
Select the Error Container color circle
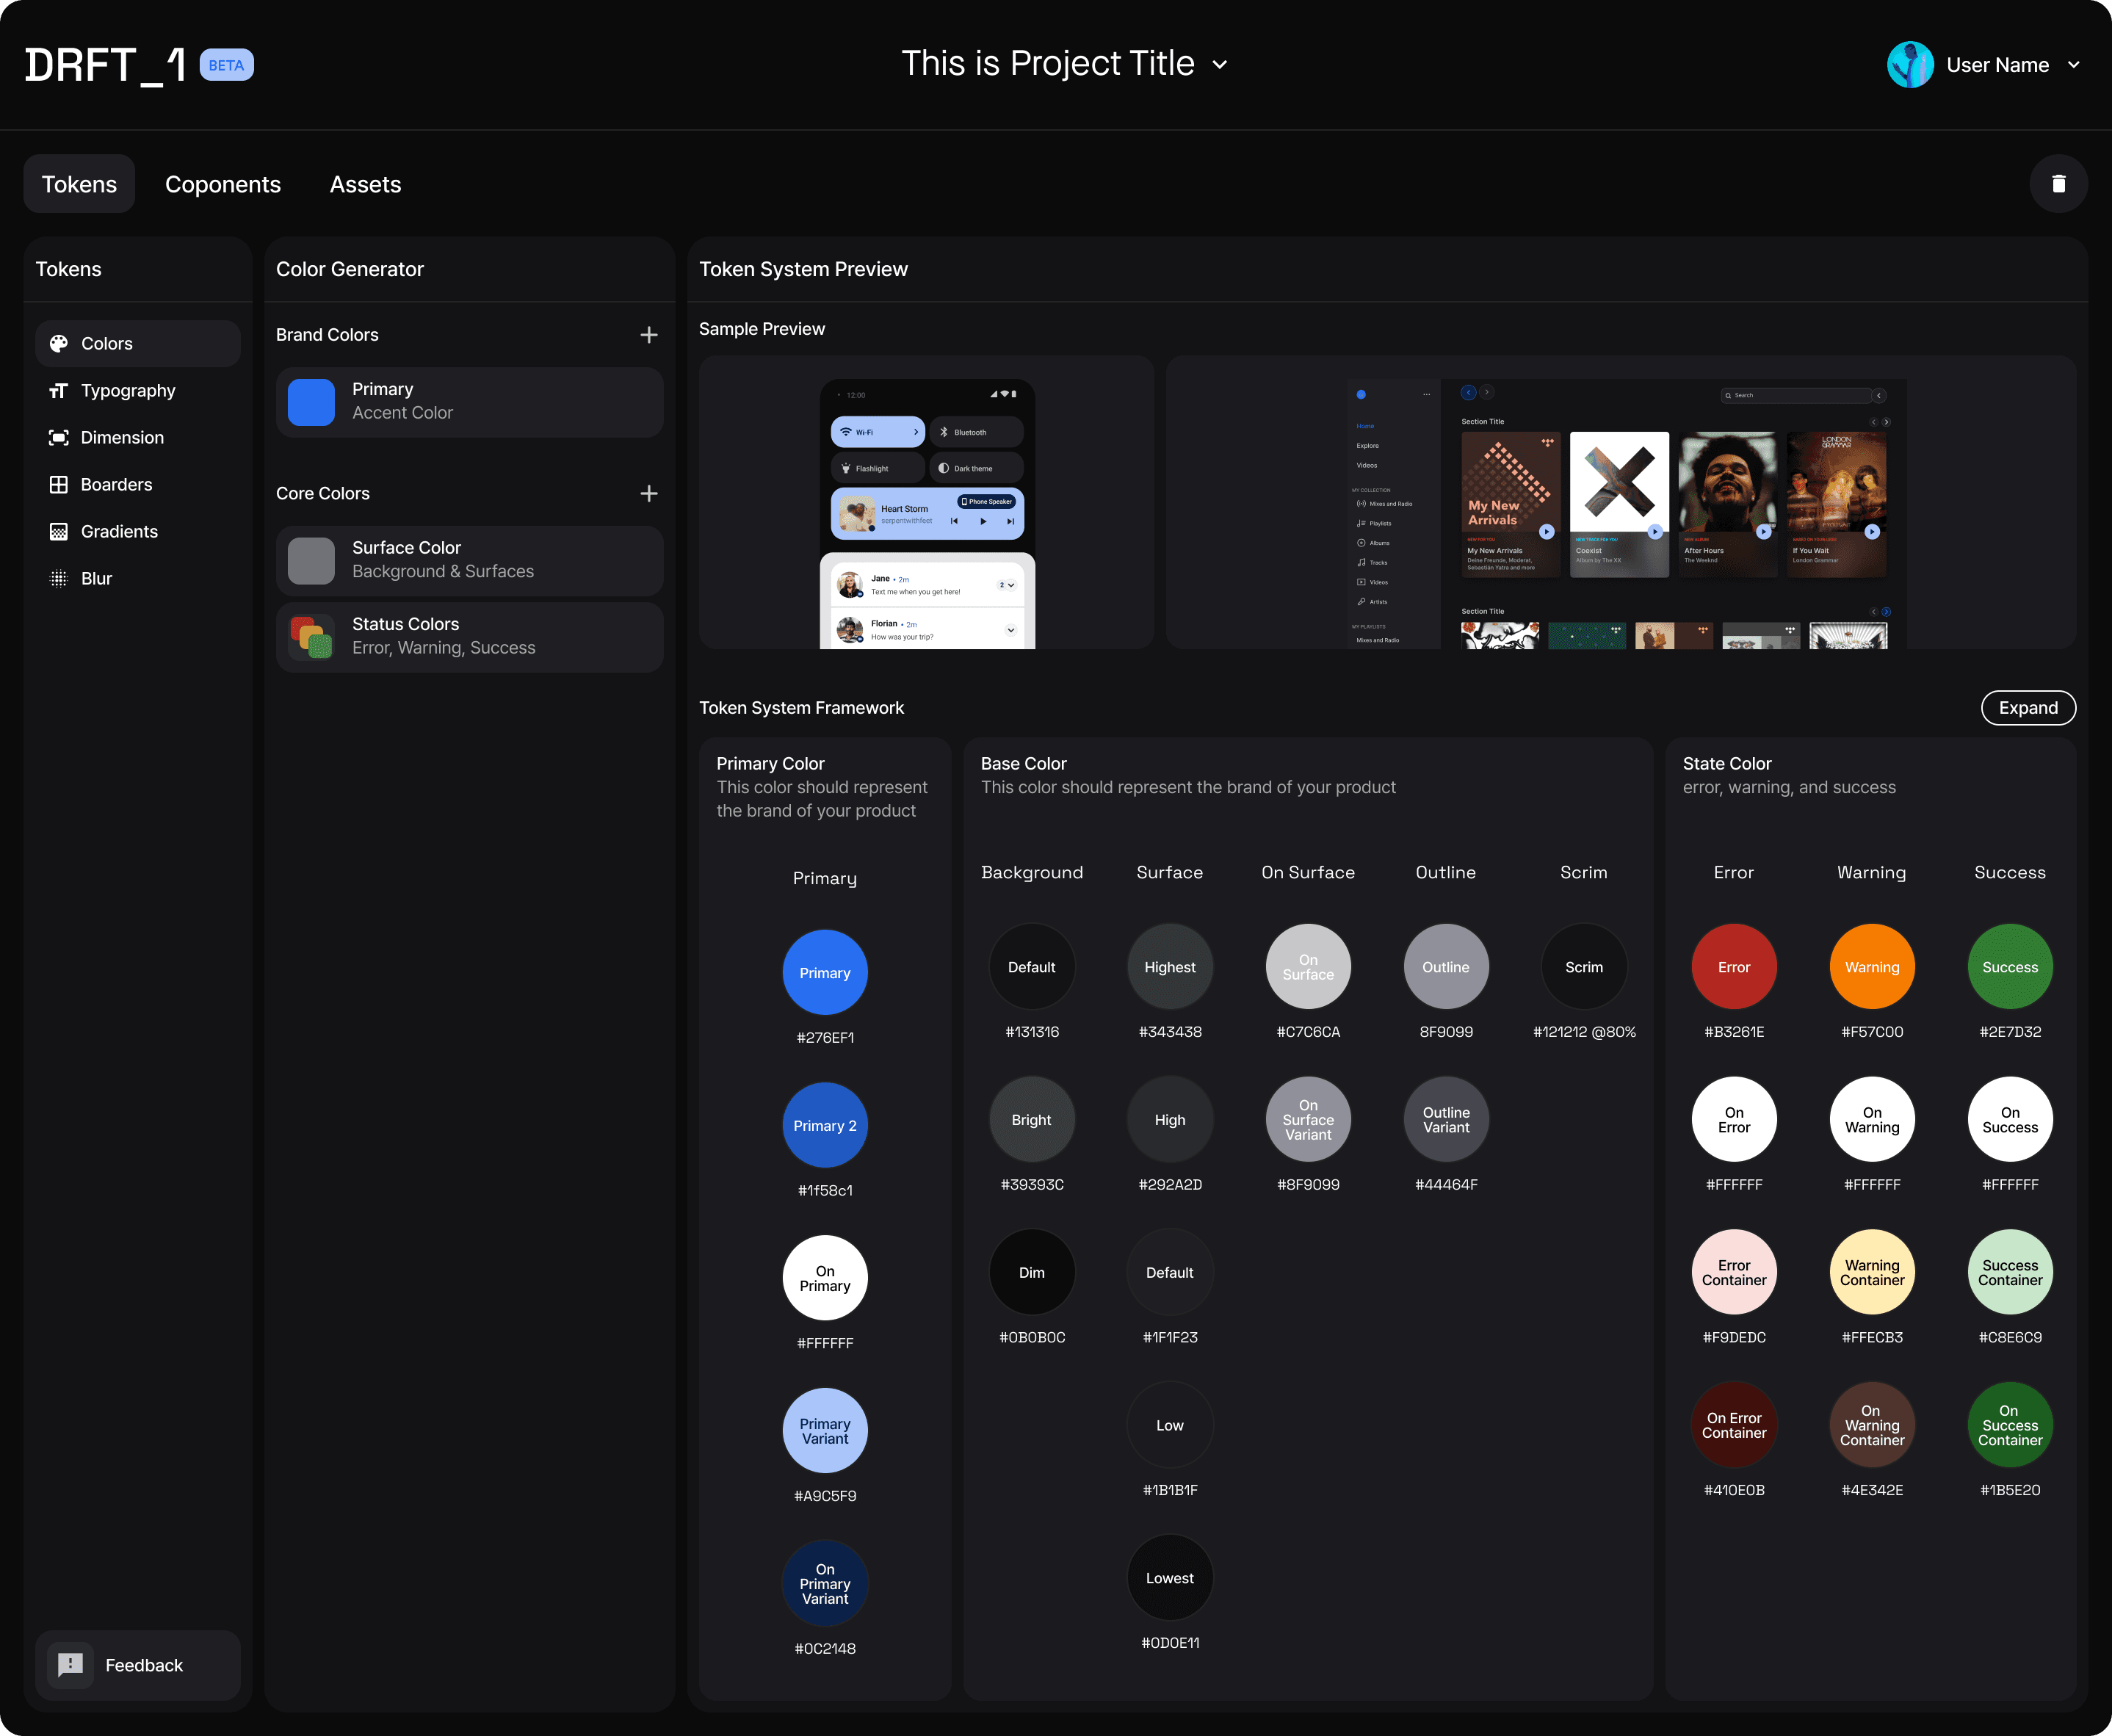pyautogui.click(x=1734, y=1272)
